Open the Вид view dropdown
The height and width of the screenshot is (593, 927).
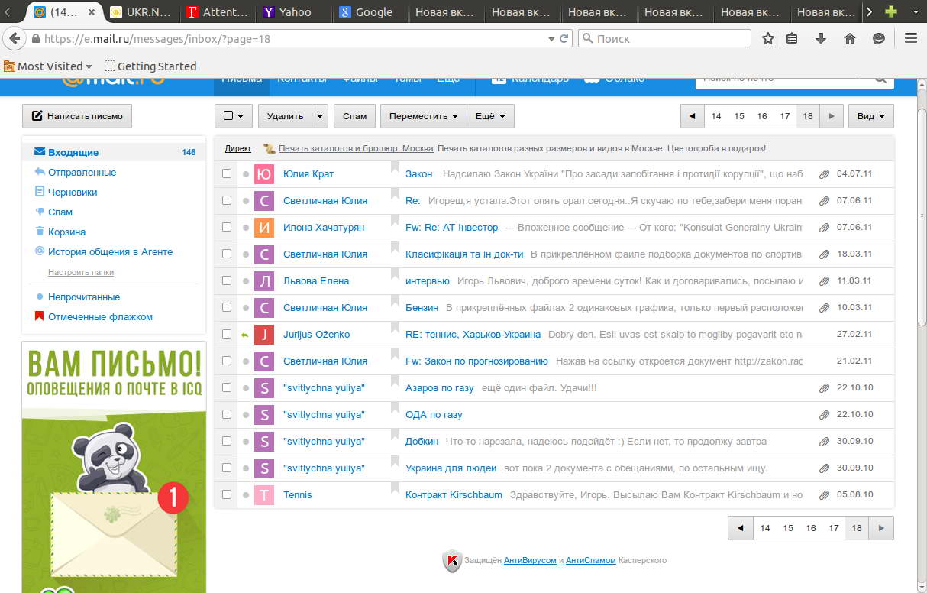click(x=870, y=116)
